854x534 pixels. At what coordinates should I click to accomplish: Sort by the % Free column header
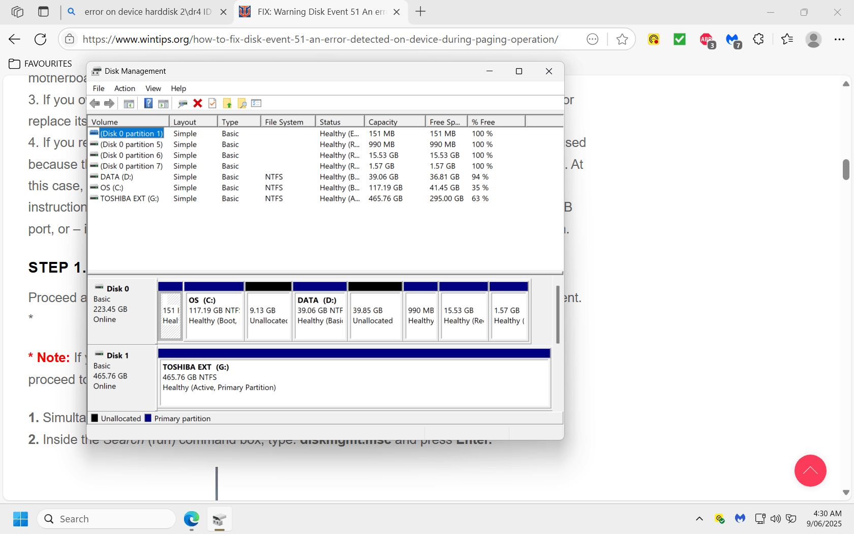[x=496, y=122]
